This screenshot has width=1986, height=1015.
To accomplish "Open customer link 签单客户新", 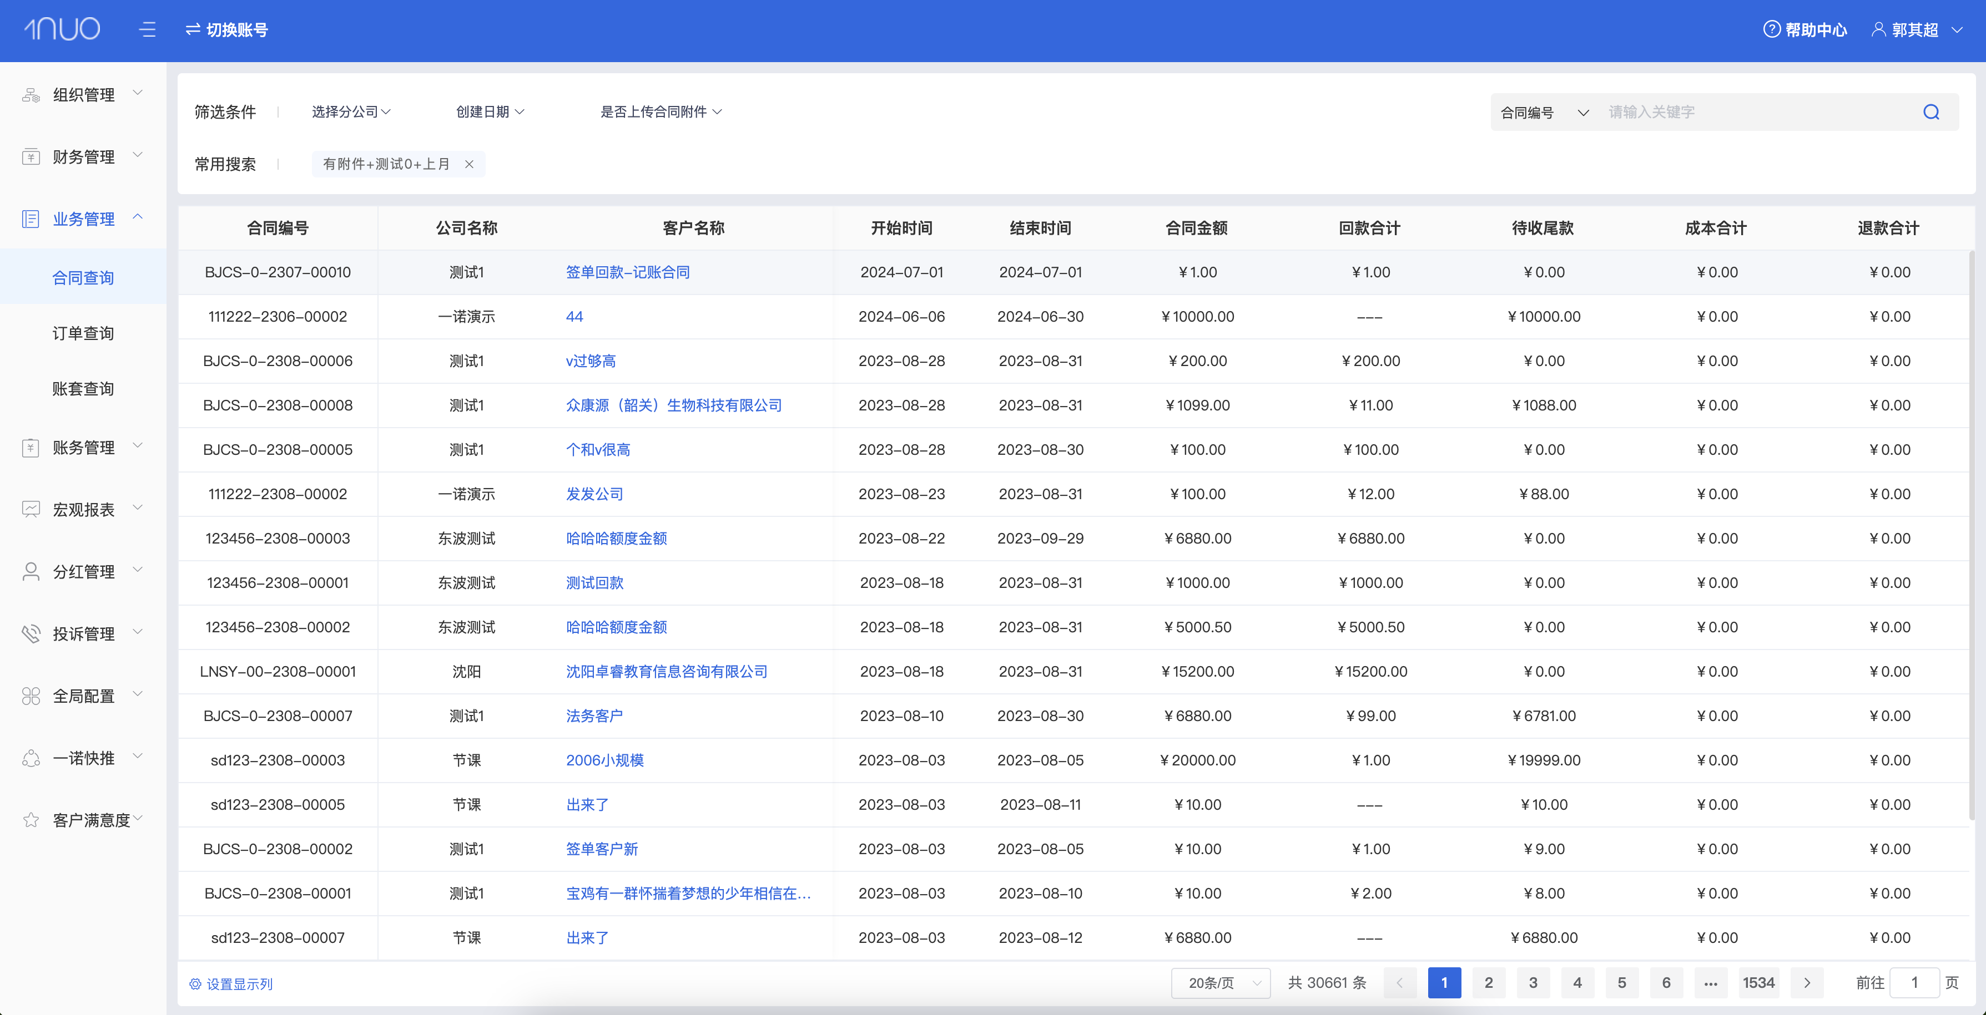I will pyautogui.click(x=602, y=849).
